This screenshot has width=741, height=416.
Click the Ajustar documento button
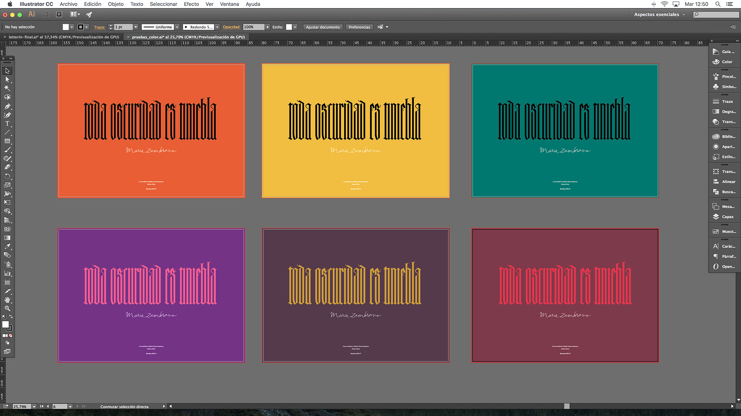click(323, 27)
